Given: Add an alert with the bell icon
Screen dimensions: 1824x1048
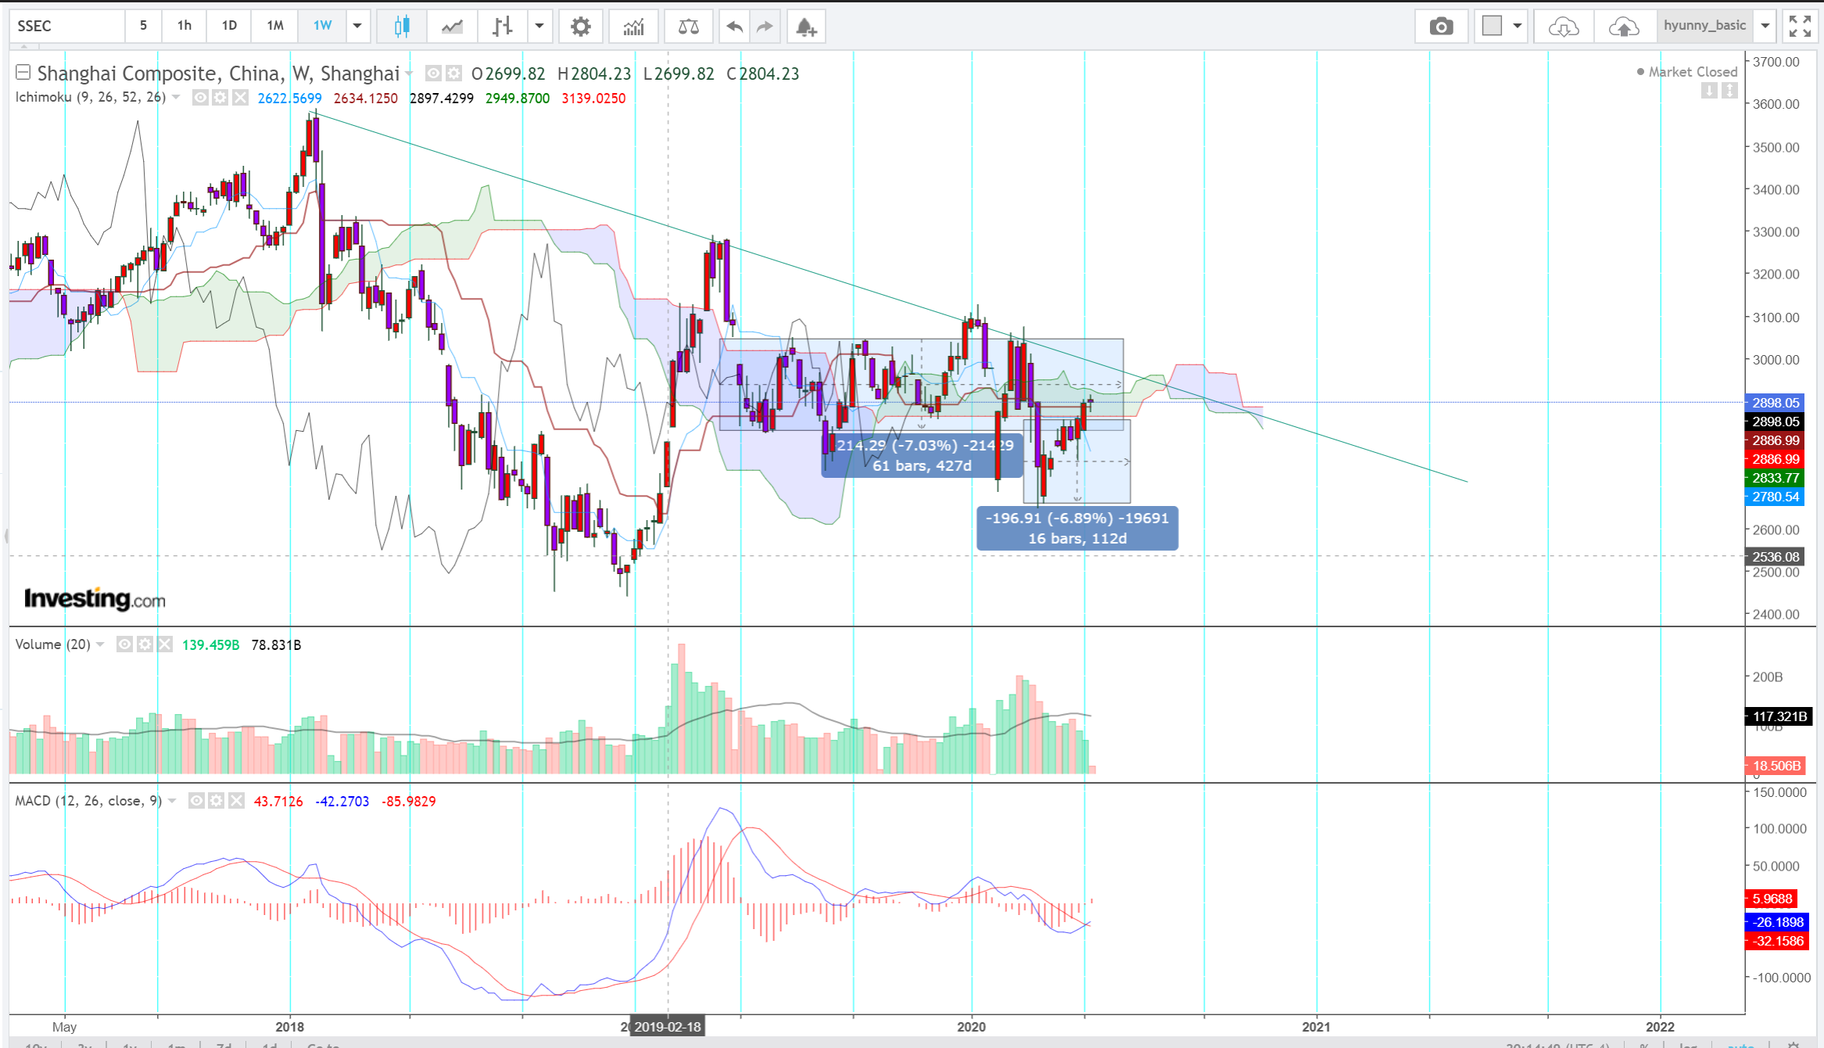Looking at the screenshot, I should pos(806,27).
